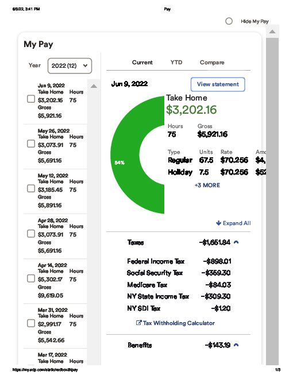Open the Year 2022 (12) dropdown
This screenshot has width=293, height=379.
[70, 65]
